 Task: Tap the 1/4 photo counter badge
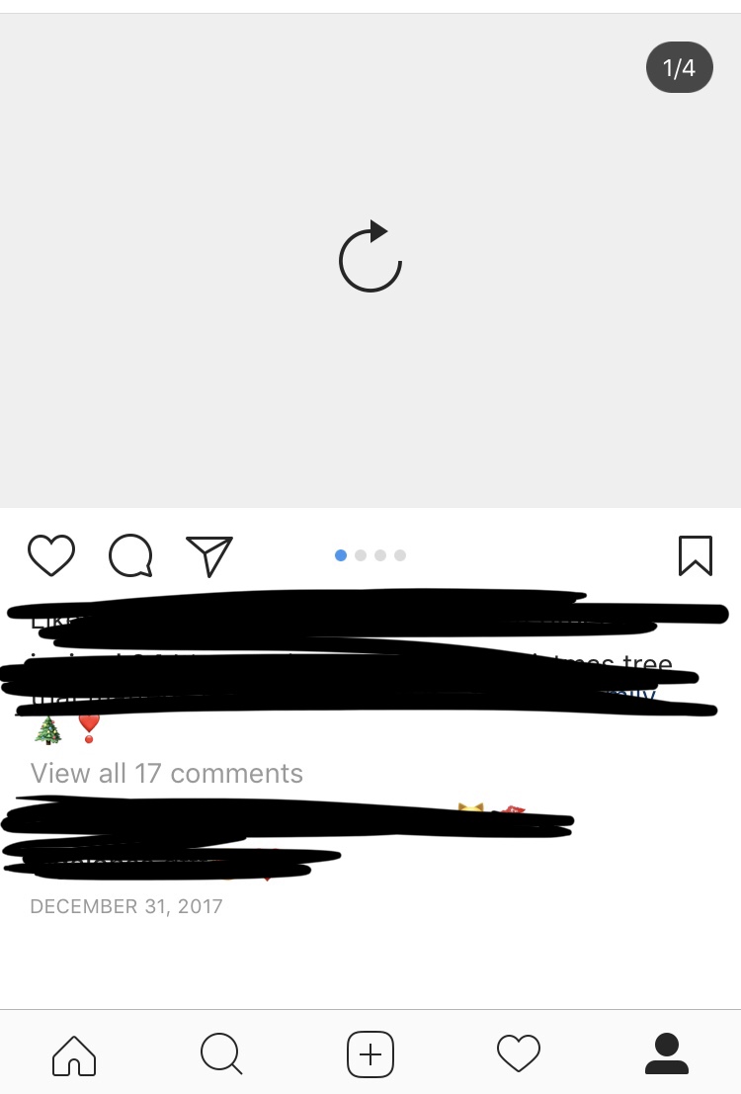click(x=680, y=67)
